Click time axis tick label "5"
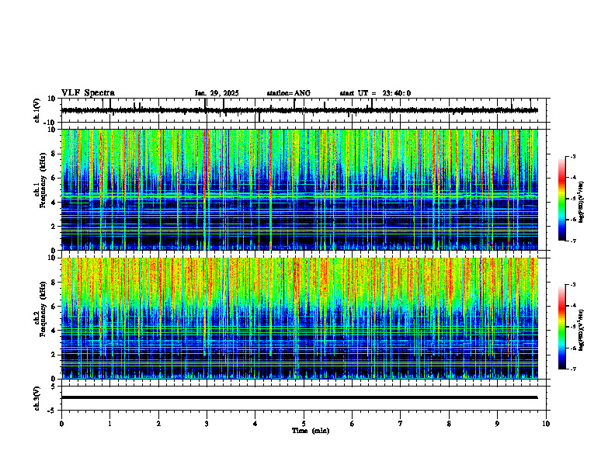Screen dimensions: 615x475 [304, 424]
